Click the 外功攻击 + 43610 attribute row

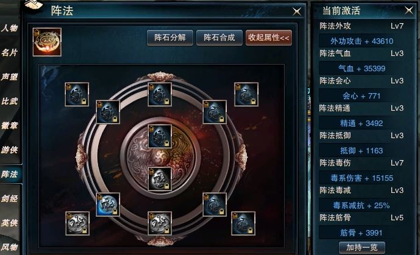[361, 41]
